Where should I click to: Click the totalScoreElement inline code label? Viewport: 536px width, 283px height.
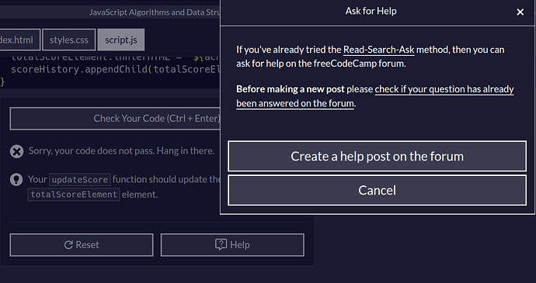click(x=74, y=195)
